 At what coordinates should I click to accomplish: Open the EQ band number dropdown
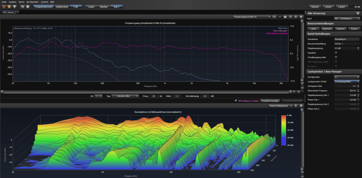coord(99,96)
